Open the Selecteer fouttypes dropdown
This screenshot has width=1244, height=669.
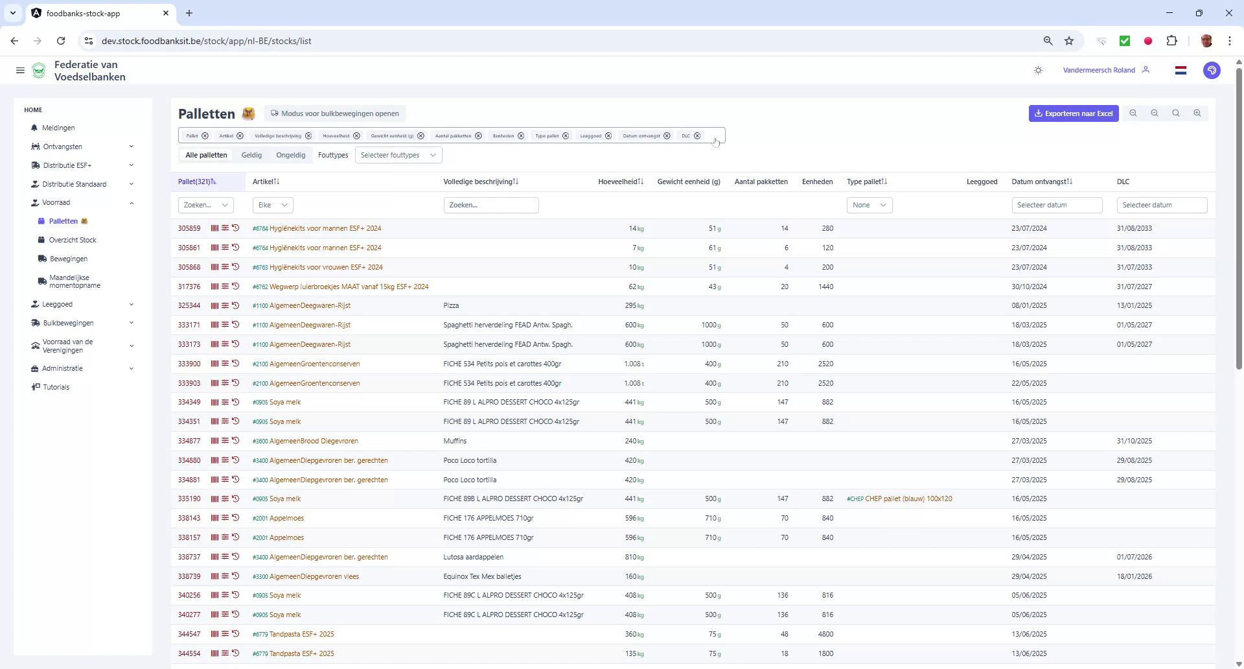tap(398, 155)
